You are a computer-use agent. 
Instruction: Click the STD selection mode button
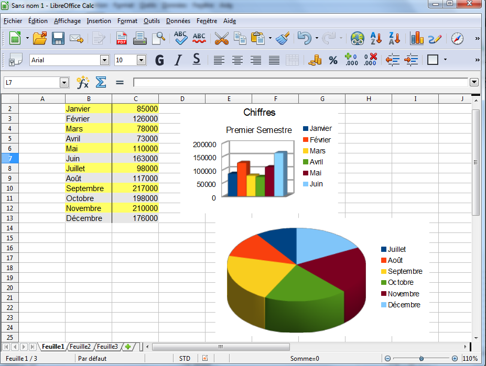click(x=185, y=359)
